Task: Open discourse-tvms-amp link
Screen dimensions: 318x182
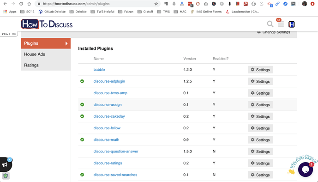Action: click(110, 93)
